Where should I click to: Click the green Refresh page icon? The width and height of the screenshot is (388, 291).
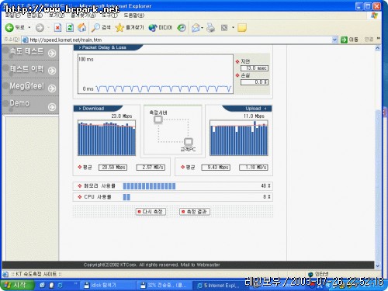[x=70, y=27]
